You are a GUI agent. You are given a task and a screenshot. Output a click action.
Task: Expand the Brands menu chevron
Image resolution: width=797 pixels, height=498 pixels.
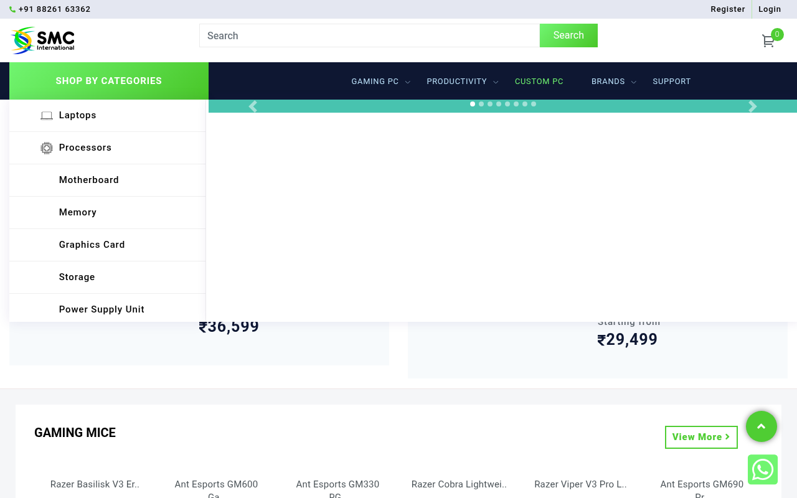click(634, 82)
